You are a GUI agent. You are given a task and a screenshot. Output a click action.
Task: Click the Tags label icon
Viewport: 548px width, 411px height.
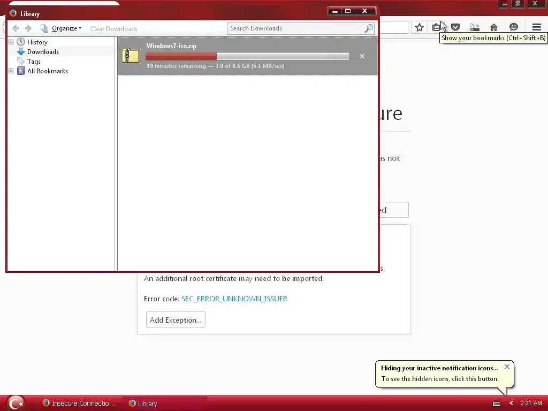(x=21, y=61)
